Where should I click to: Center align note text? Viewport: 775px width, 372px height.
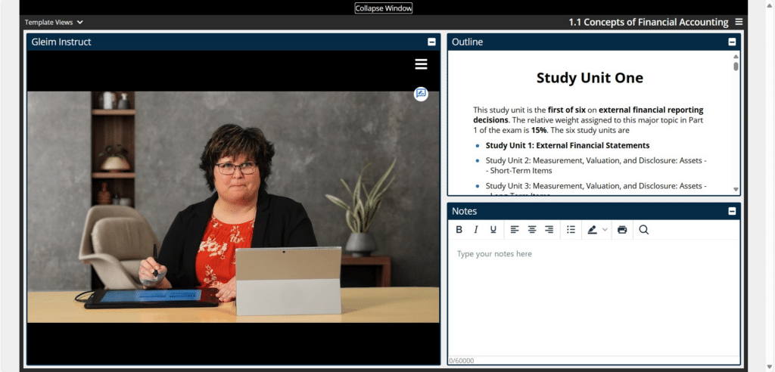tap(532, 229)
